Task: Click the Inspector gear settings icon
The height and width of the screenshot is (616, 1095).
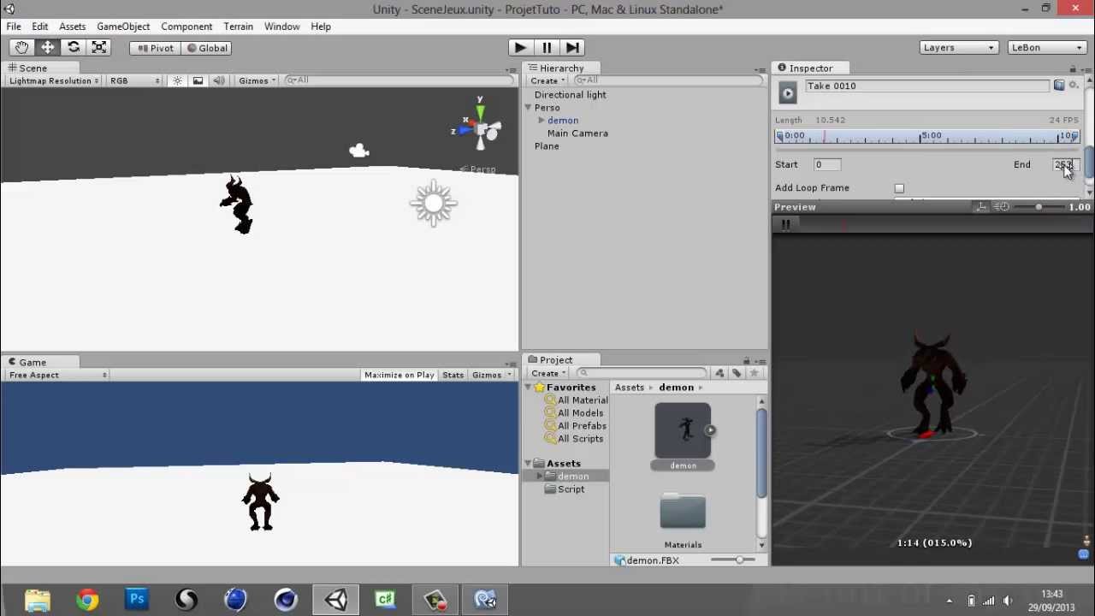Action: (1074, 86)
